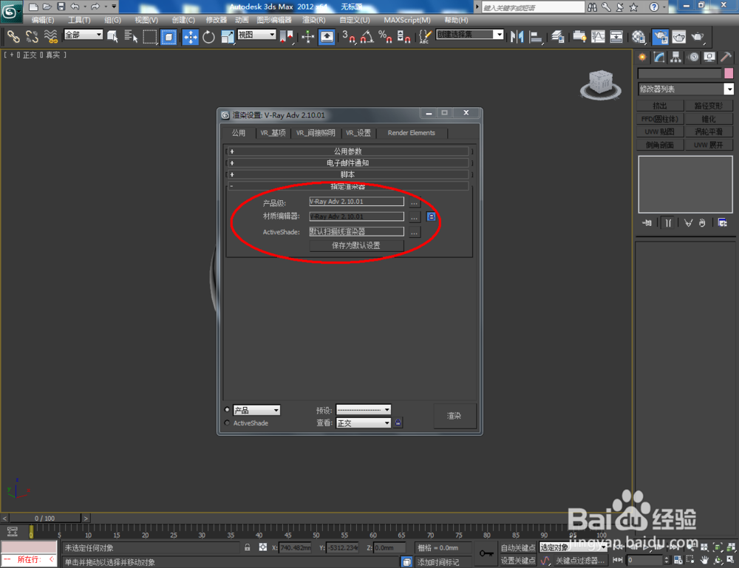Expand the 电子邮件通知 rollout

(348, 163)
